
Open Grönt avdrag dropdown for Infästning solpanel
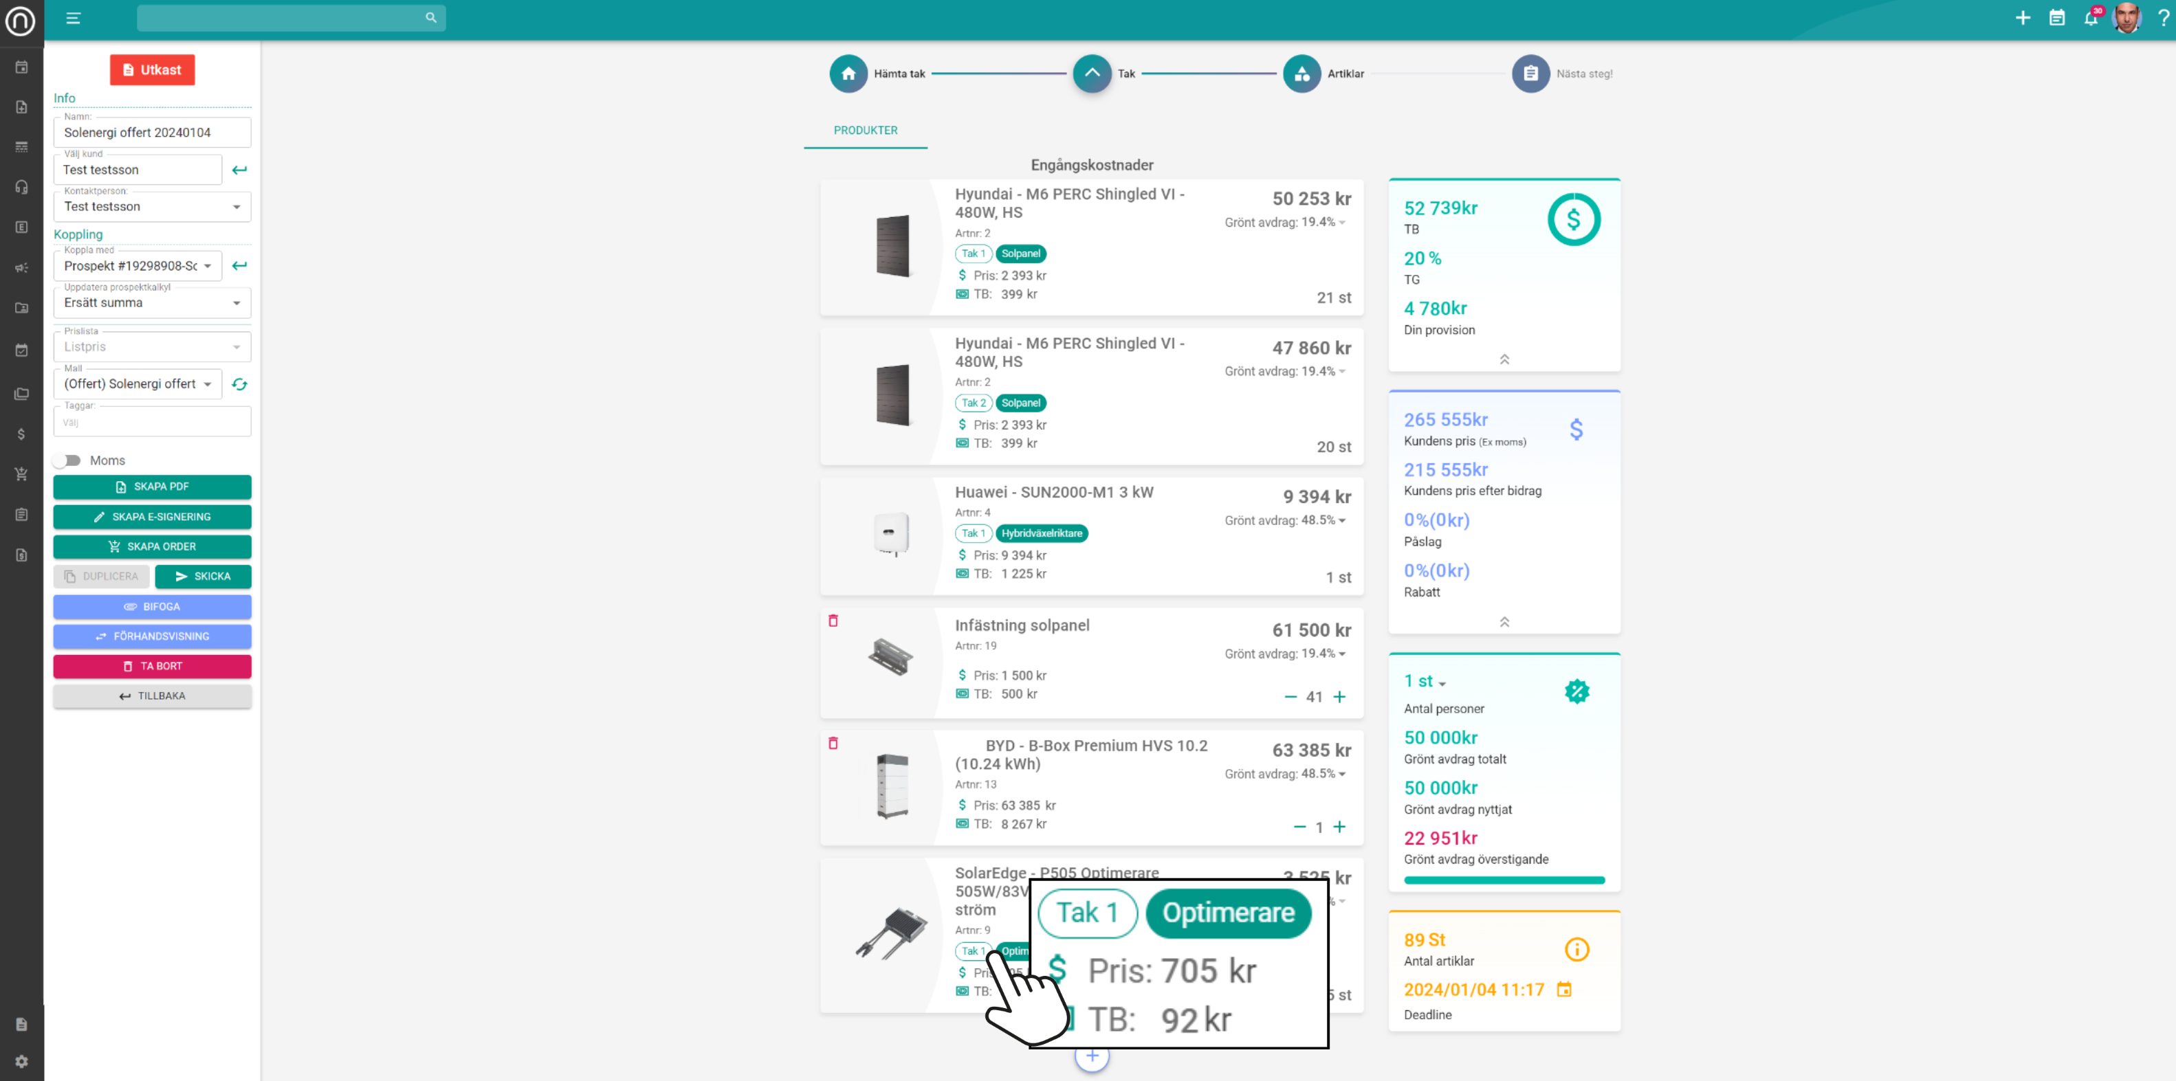click(1341, 654)
